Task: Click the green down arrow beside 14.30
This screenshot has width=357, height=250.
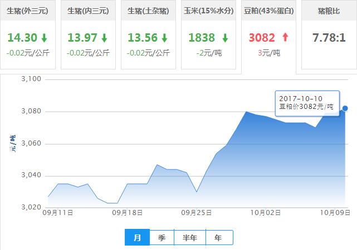Action: click(x=45, y=38)
